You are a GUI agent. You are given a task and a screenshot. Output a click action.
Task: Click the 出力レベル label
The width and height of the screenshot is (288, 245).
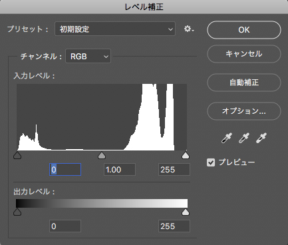click(x=34, y=192)
